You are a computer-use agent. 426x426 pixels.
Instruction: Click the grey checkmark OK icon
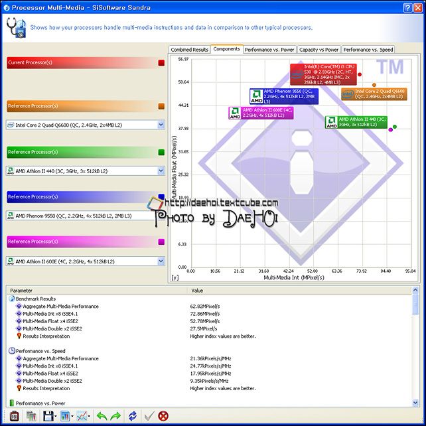[x=149, y=416]
